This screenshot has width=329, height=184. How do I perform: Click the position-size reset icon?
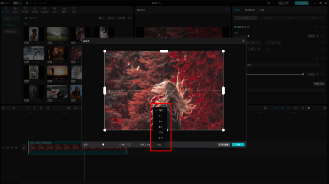tap(317, 27)
